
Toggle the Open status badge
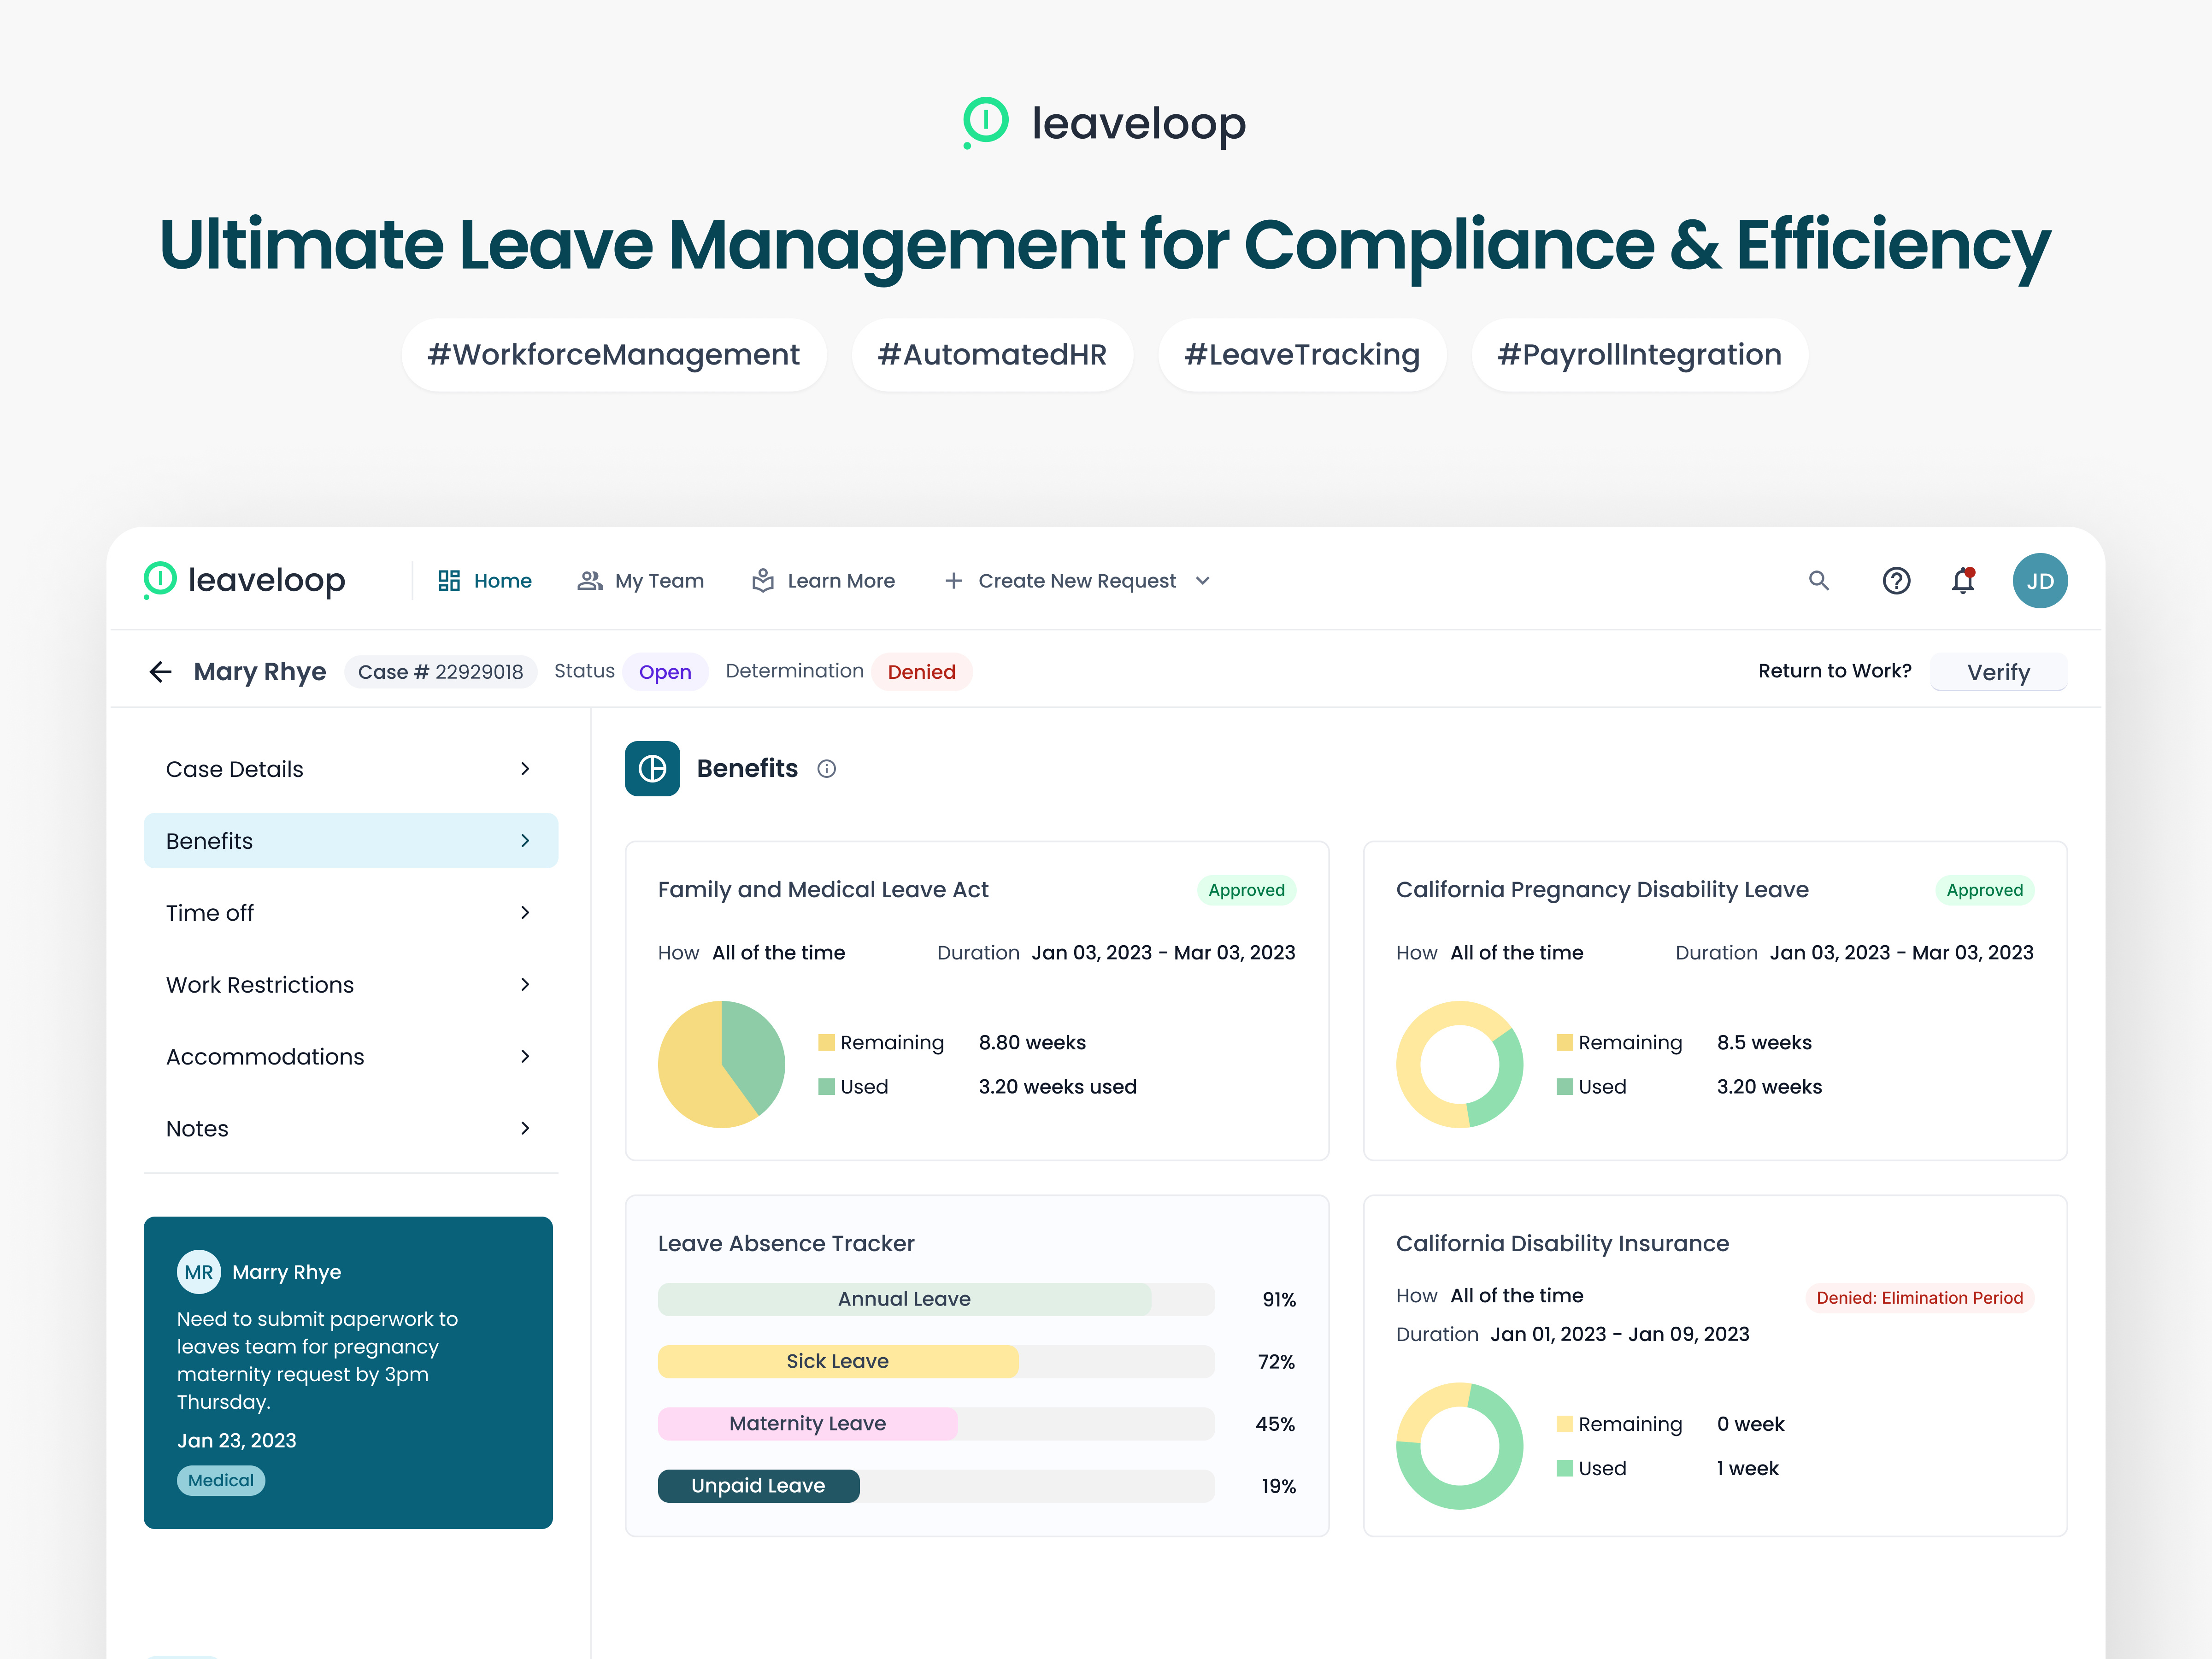point(665,671)
